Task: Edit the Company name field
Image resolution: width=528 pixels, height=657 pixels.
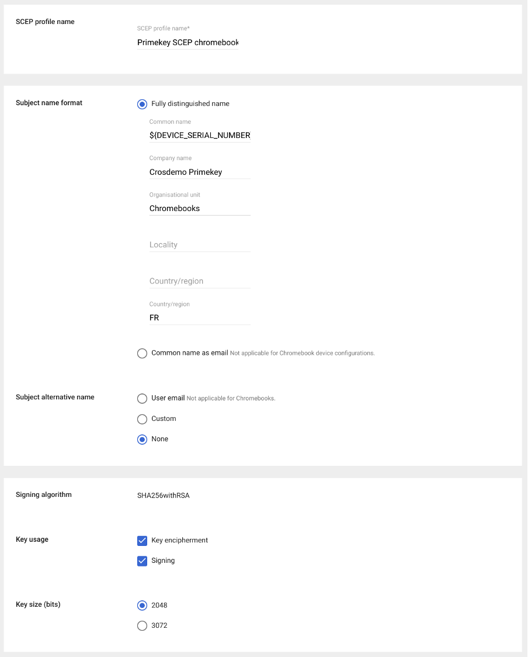Action: 200,172
